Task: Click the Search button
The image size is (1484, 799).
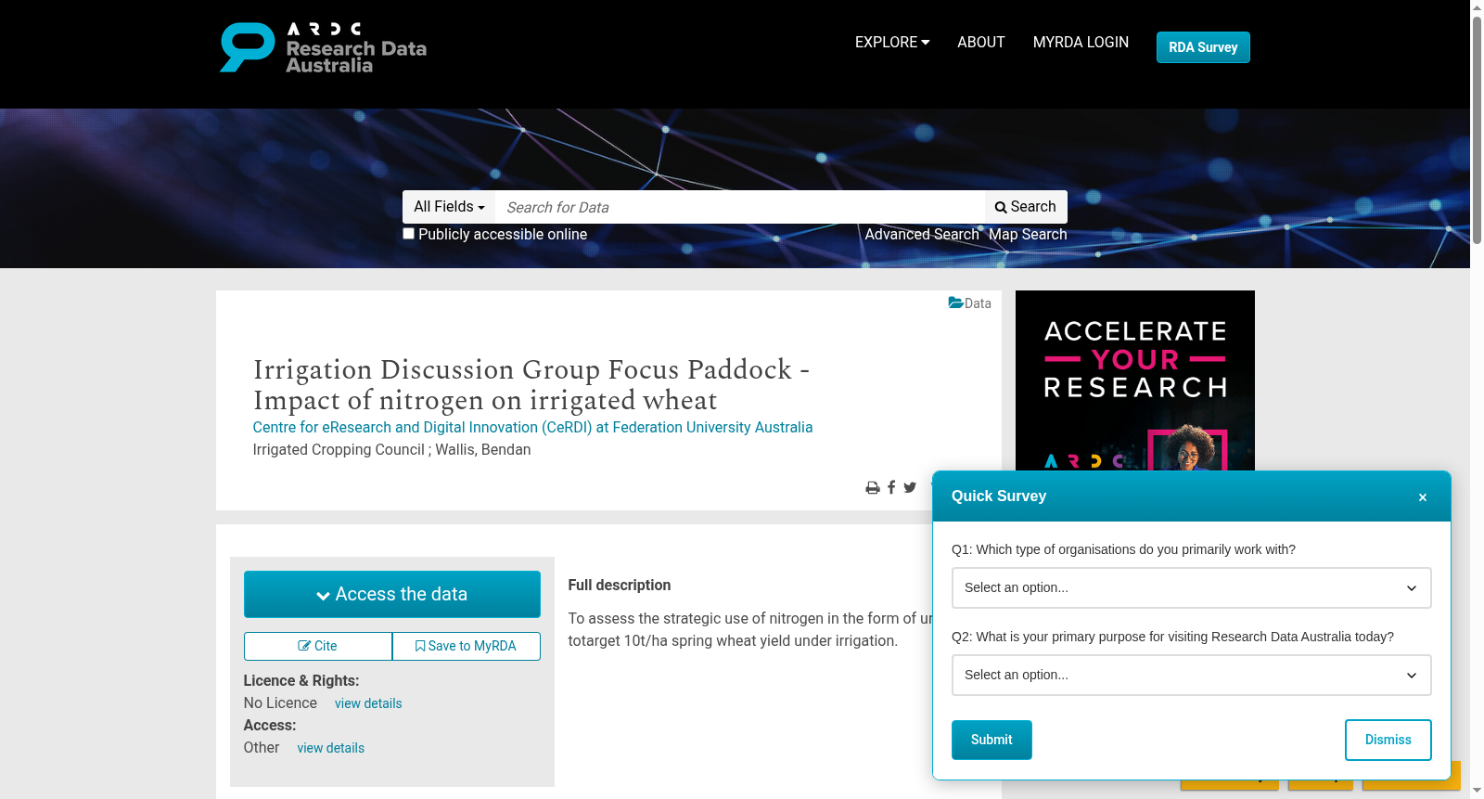Action: (1026, 207)
